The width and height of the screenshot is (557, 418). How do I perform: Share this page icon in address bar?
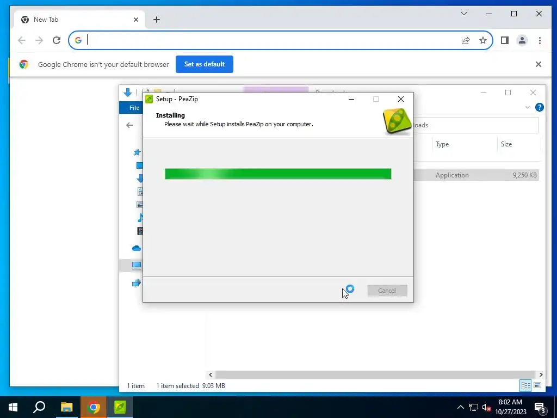tap(466, 40)
